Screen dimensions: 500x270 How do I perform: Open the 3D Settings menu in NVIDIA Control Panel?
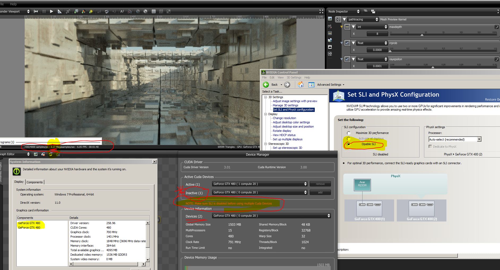tap(294, 77)
